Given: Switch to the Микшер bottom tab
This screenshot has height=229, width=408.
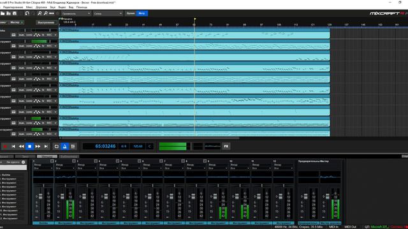Looking at the screenshot, I should [x=47, y=156].
